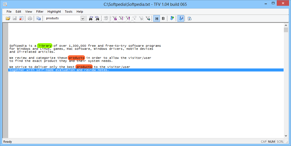Click the funnel with green plus icon
Image resolution: width=291 pixels, height=146 pixels.
tap(148, 18)
